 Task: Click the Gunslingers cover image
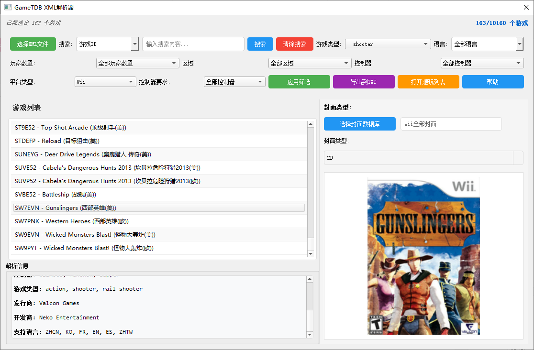point(423,256)
